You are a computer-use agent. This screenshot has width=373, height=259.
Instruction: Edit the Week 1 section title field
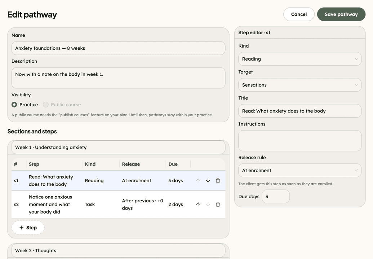point(118,147)
